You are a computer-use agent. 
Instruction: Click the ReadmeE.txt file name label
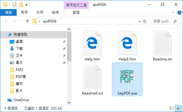92,93
